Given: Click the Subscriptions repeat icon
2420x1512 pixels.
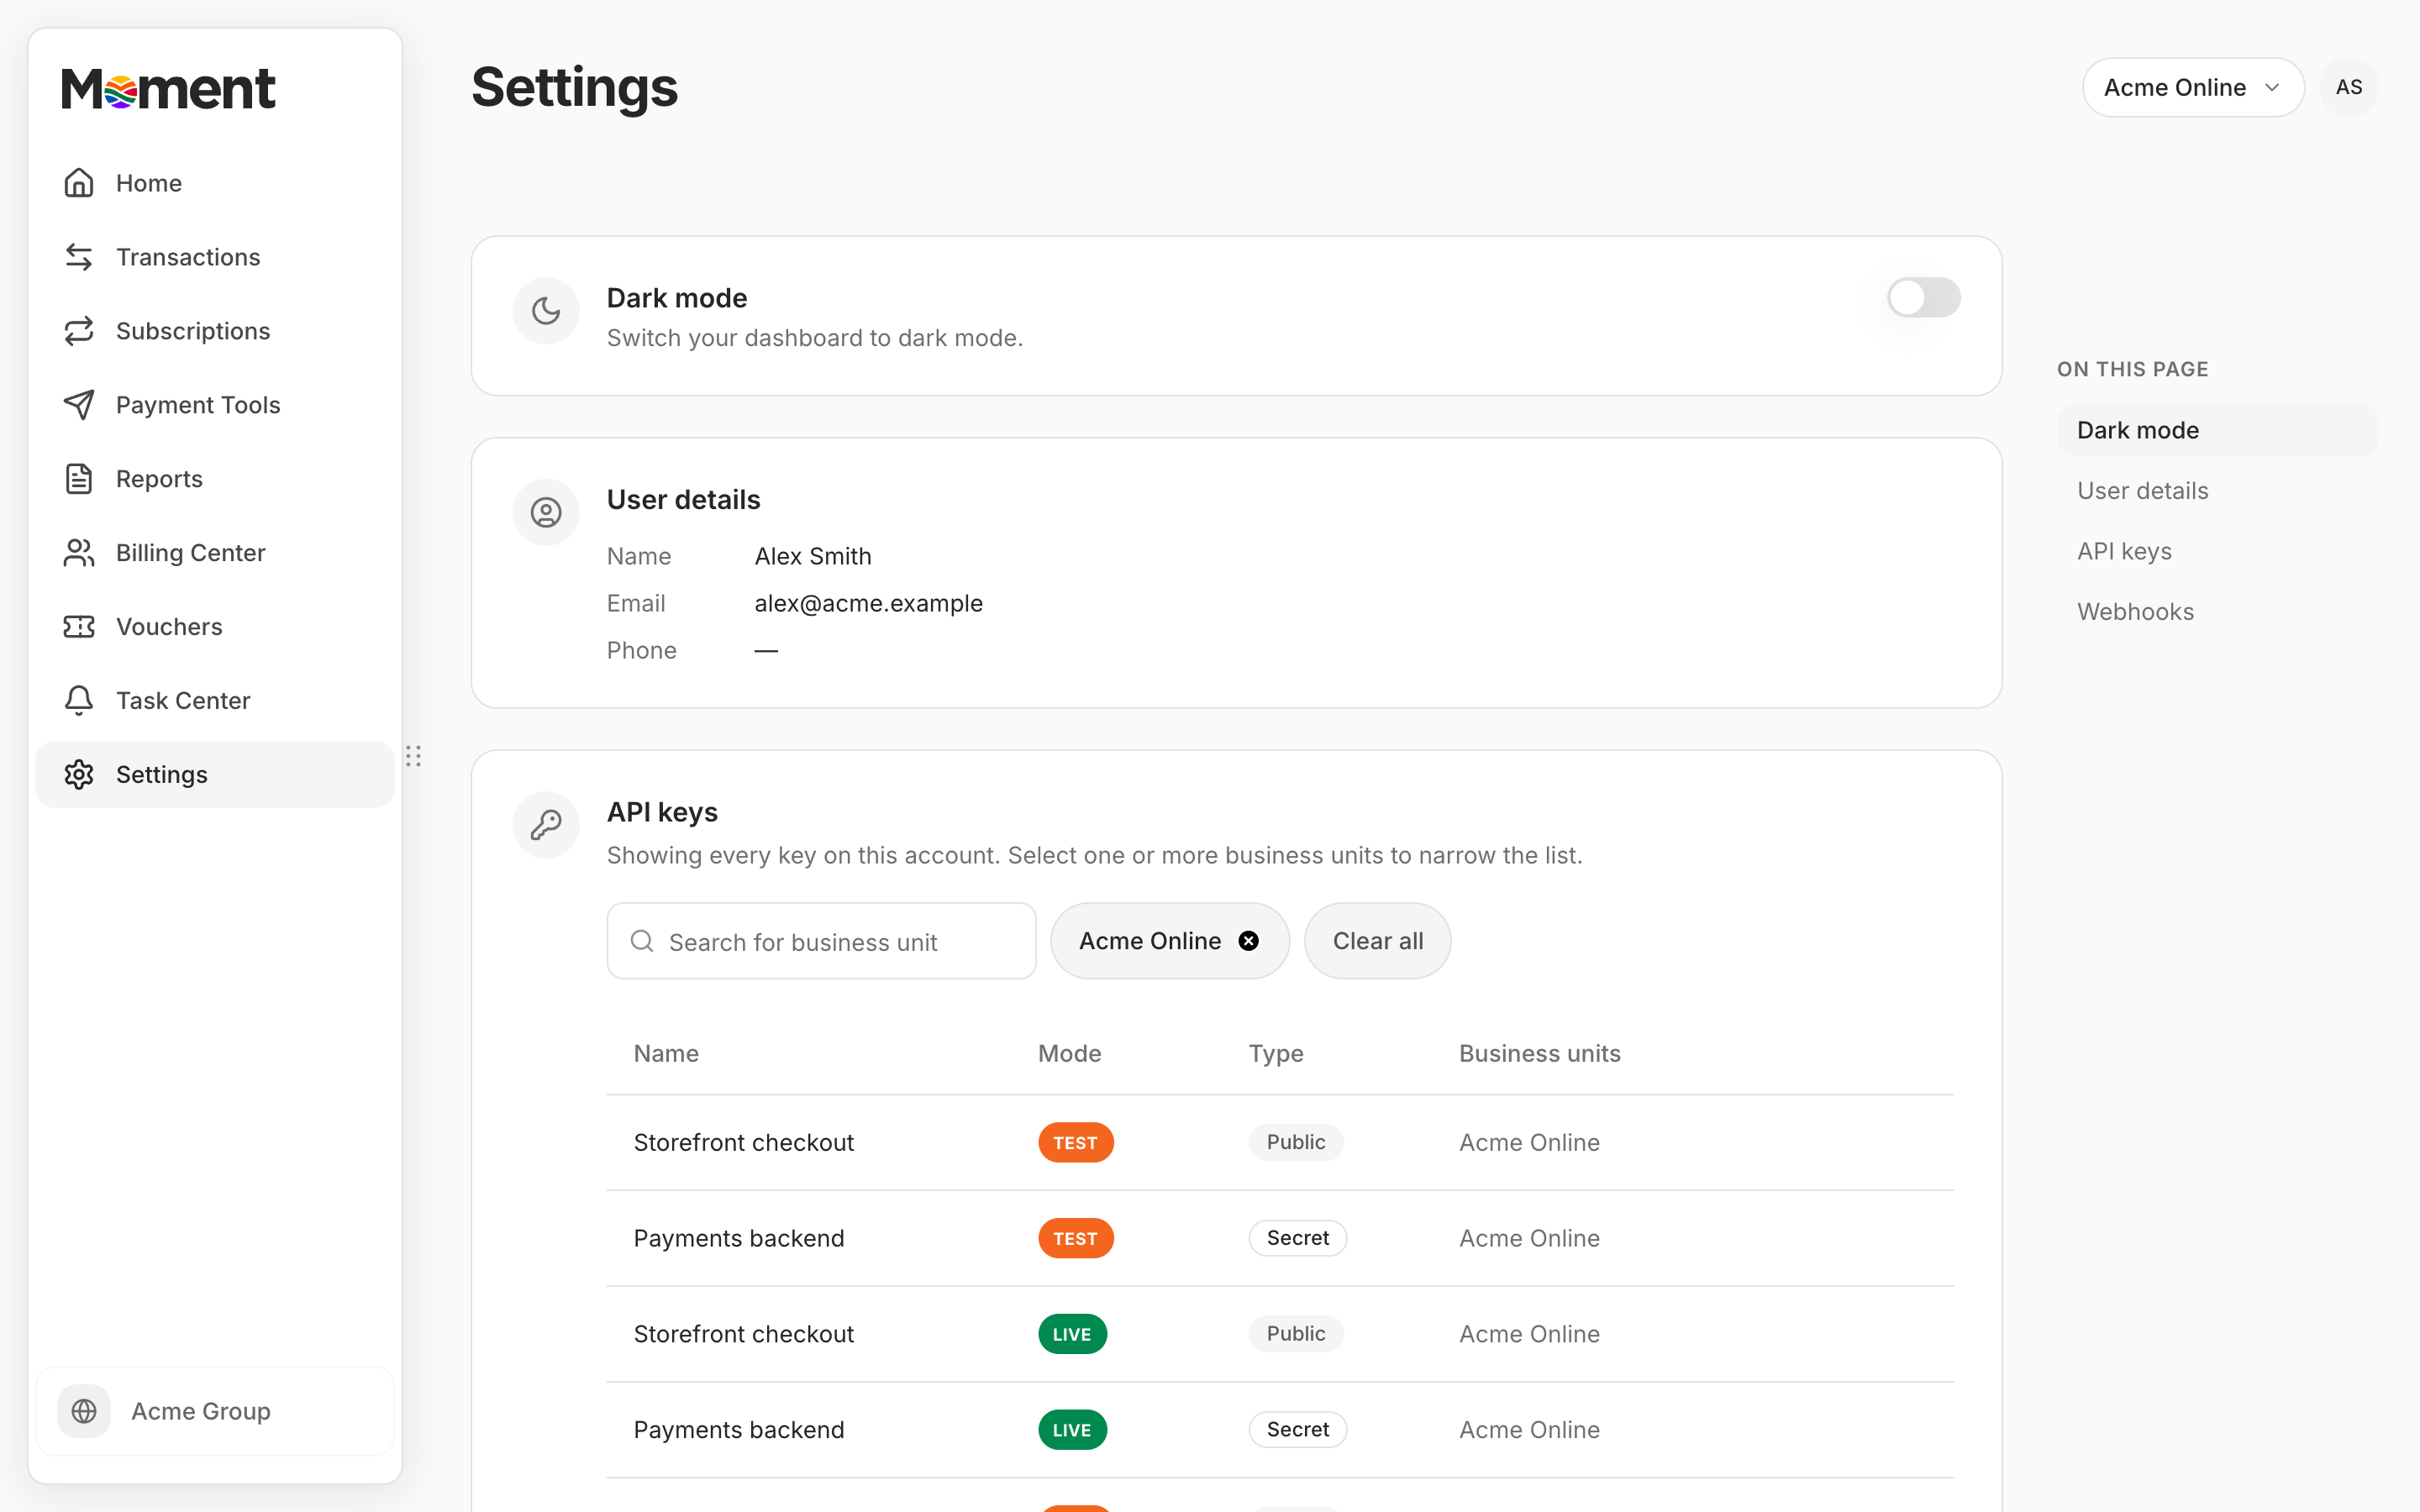Looking at the screenshot, I should [x=79, y=331].
